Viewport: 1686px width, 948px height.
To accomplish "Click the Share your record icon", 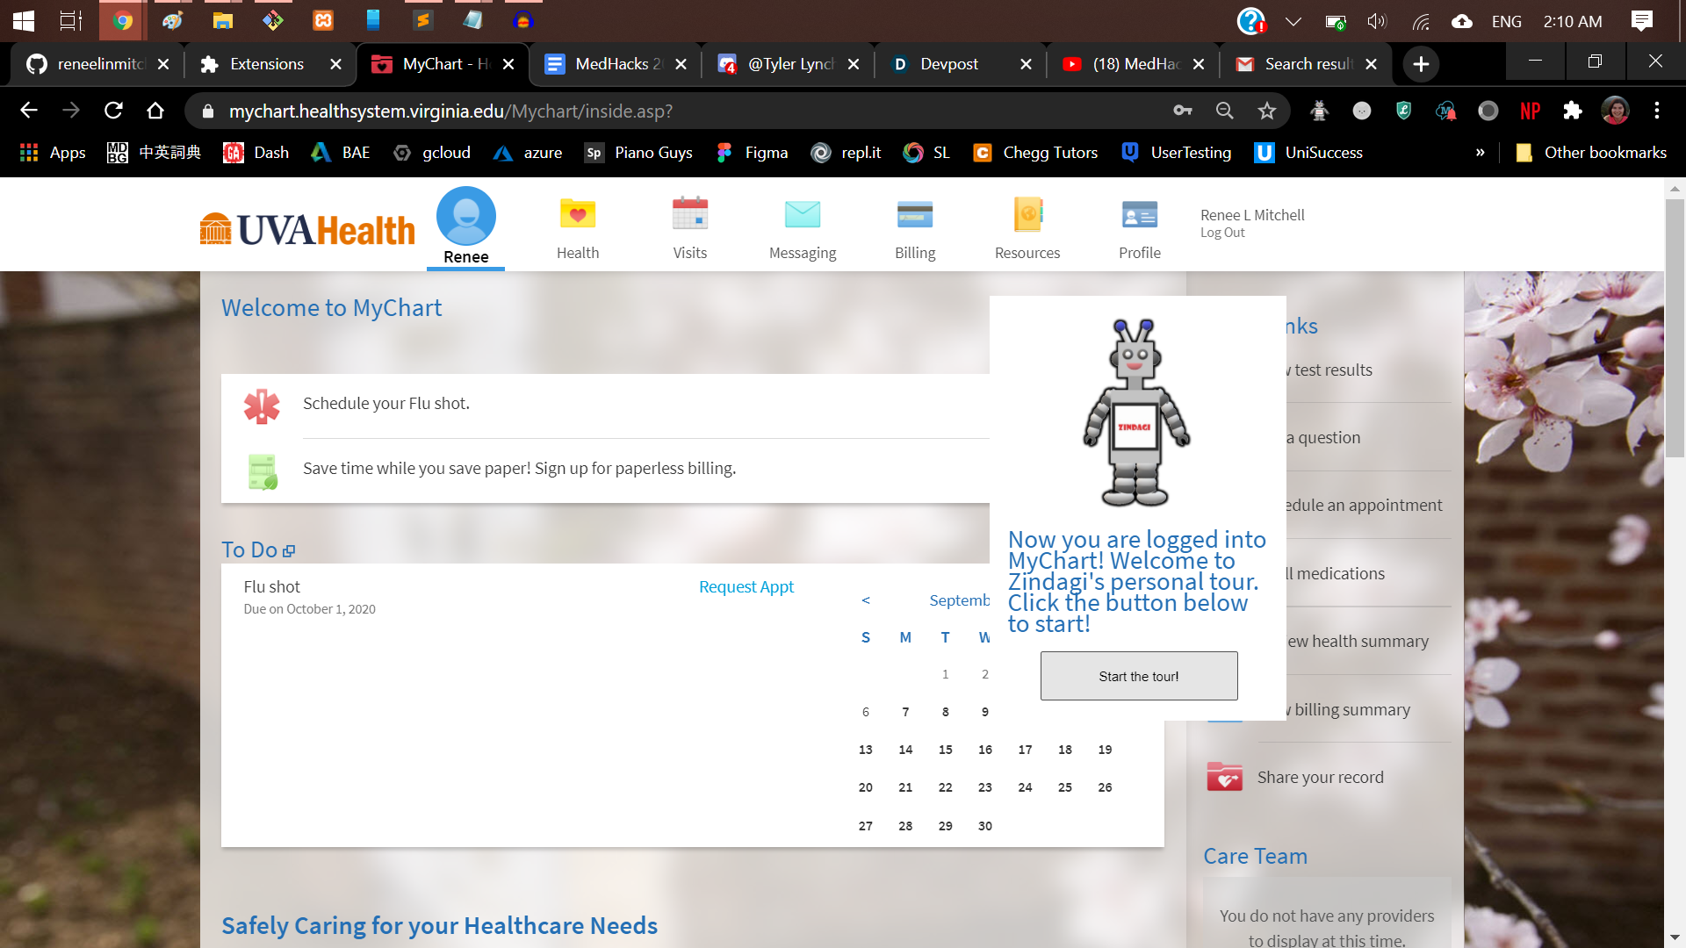I will (1224, 777).
